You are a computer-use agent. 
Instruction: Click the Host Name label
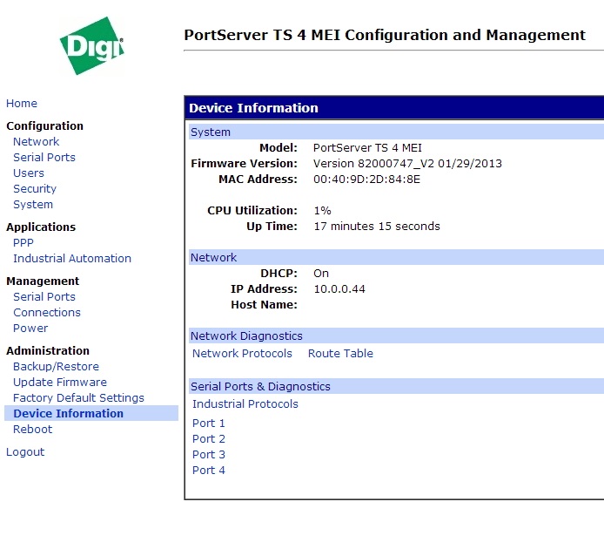(265, 305)
